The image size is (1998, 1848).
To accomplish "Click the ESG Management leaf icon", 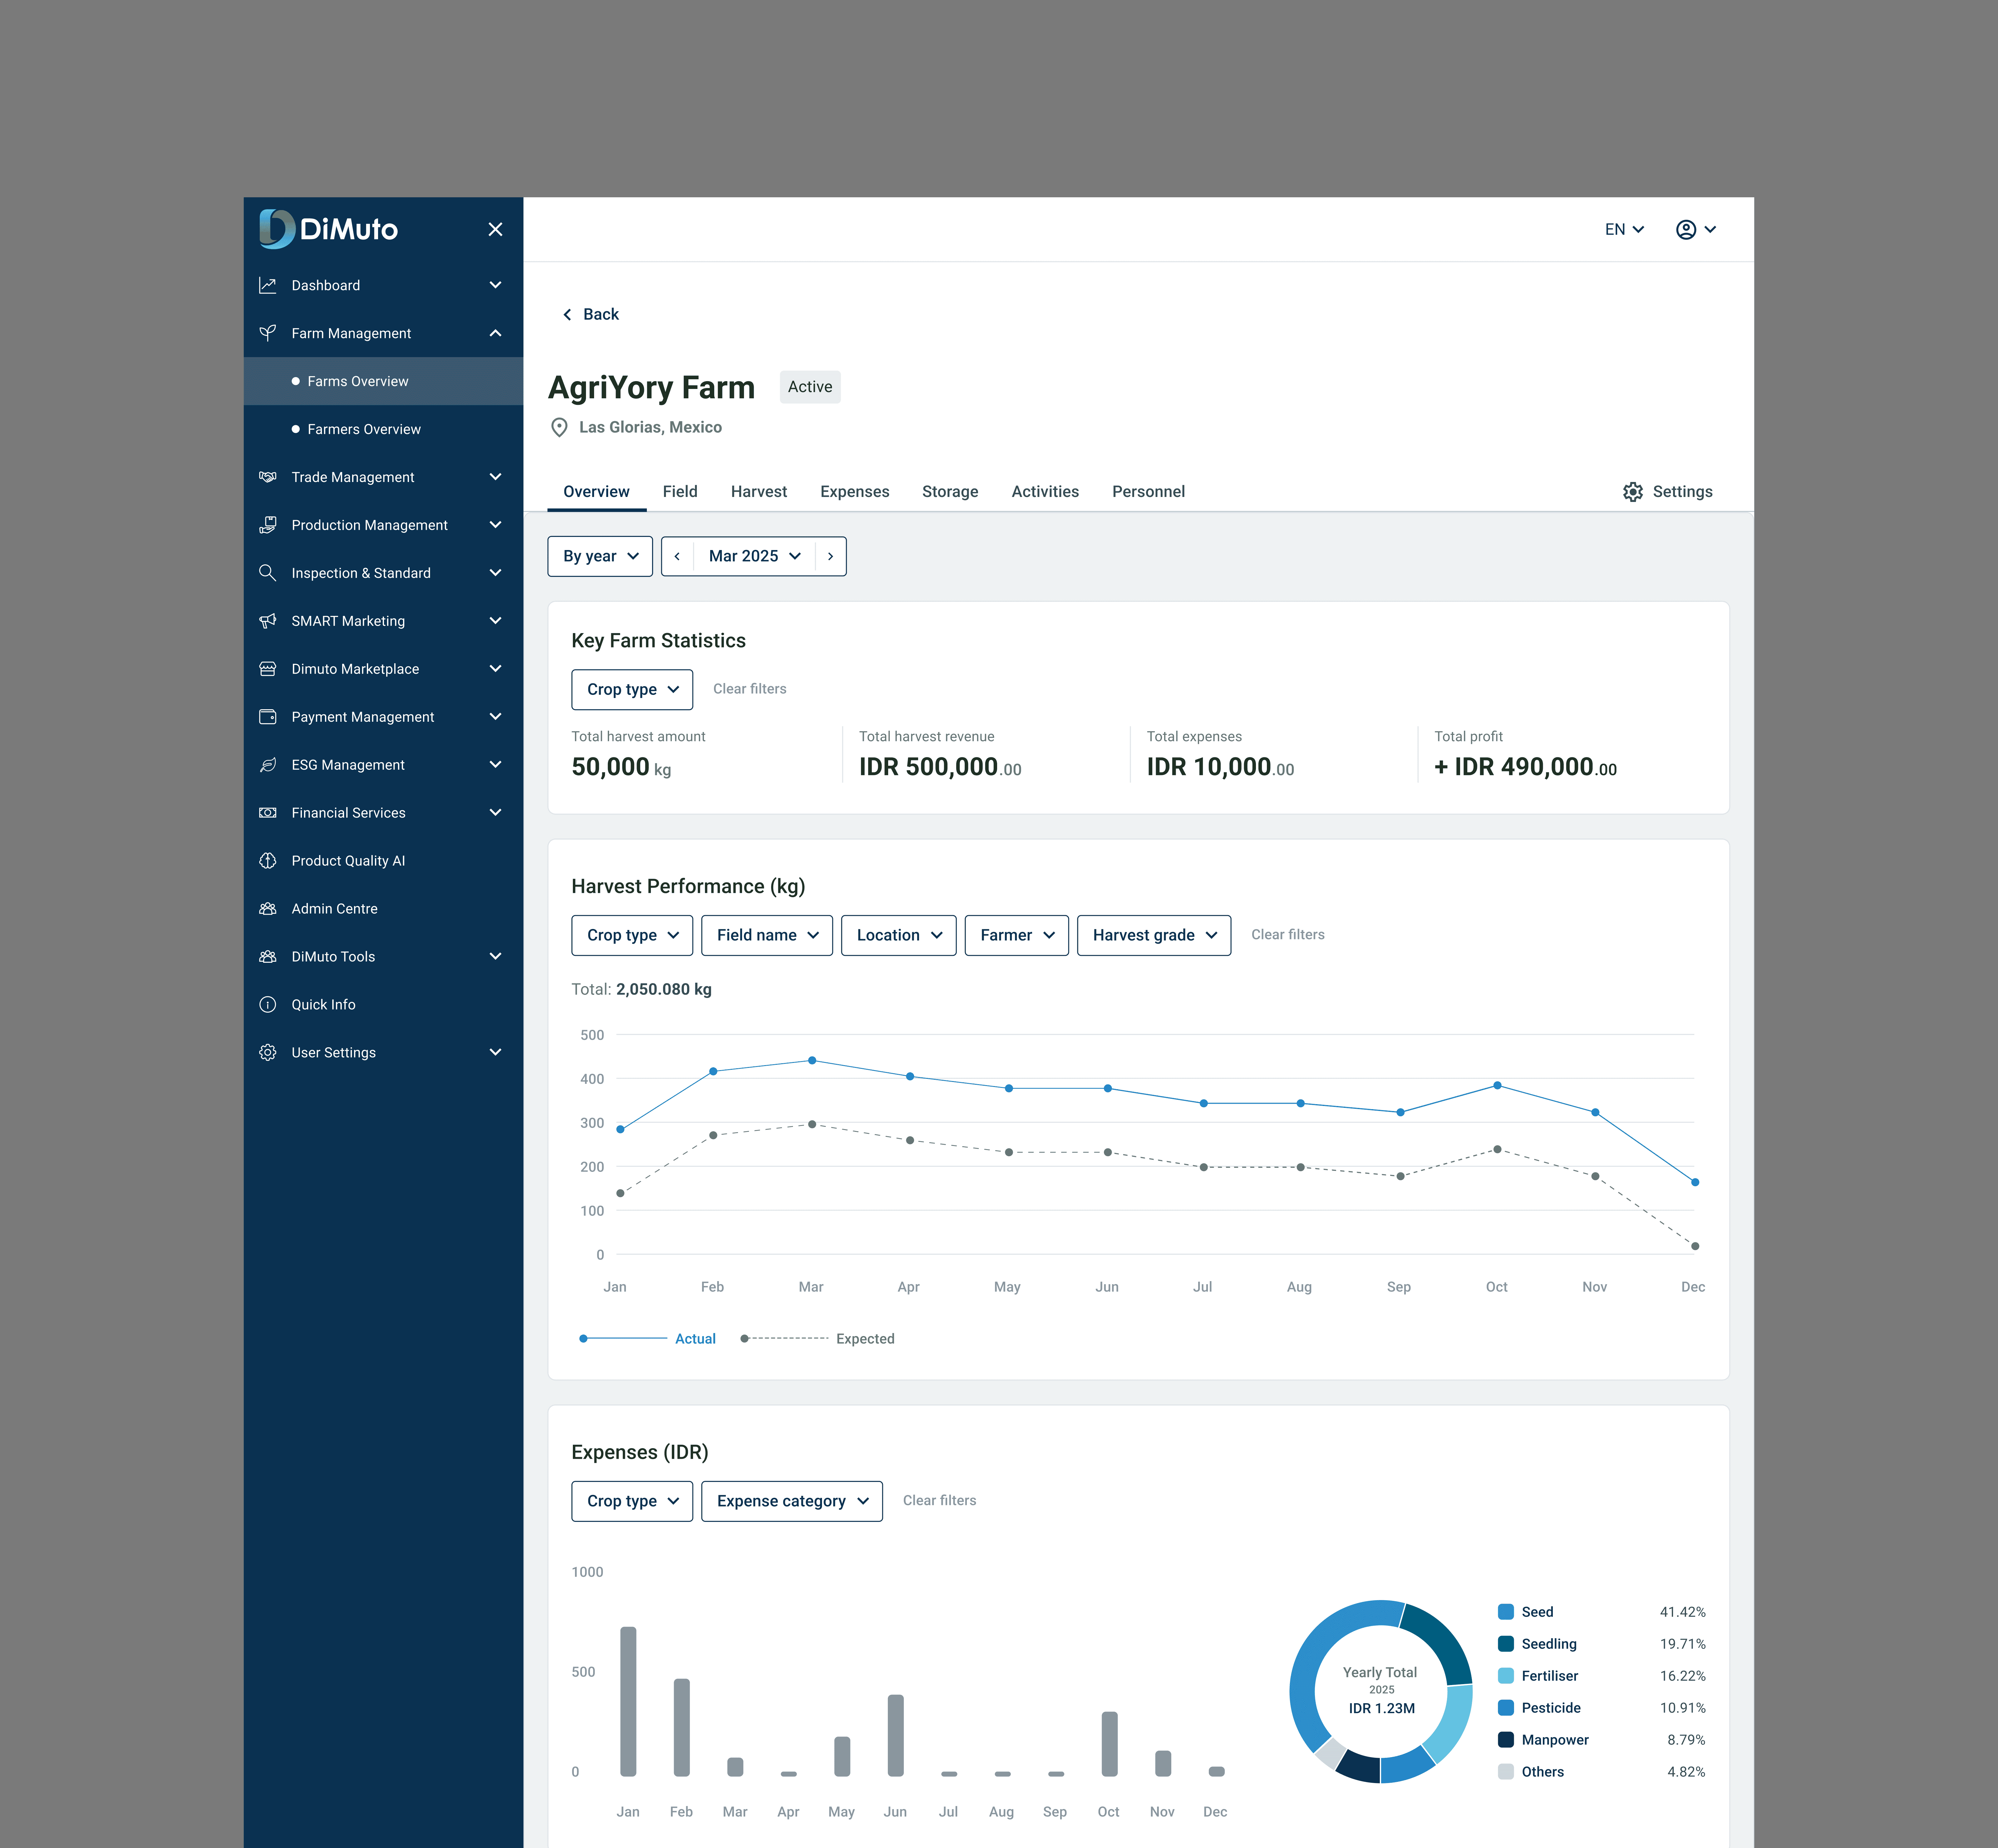I will (267, 765).
